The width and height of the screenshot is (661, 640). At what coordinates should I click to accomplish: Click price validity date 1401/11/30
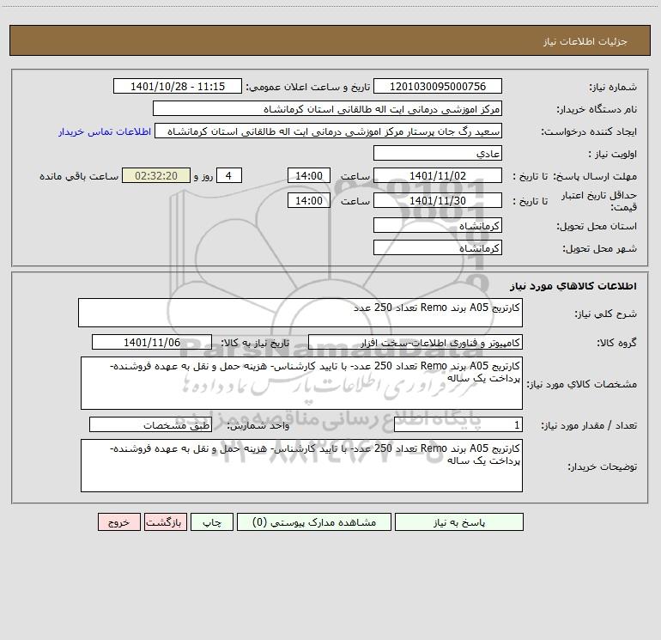[x=438, y=200]
